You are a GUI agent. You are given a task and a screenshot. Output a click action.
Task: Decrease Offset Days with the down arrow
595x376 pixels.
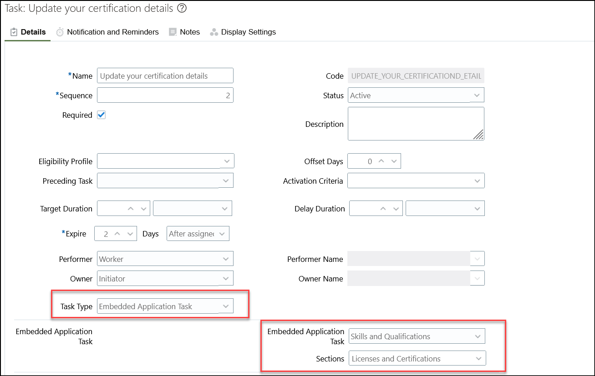pyautogui.click(x=394, y=161)
